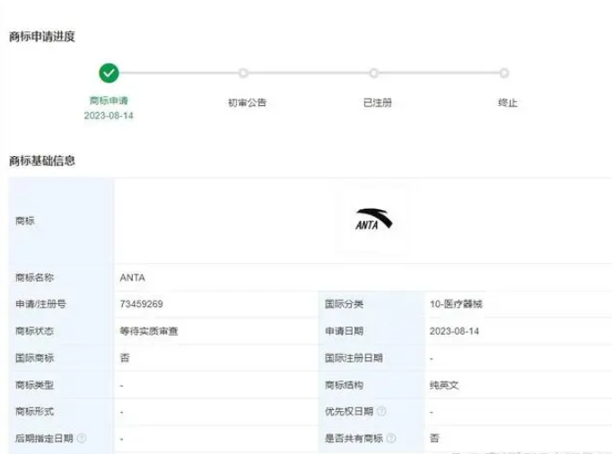Select the 初审公告 step label
Image resolution: width=612 pixels, height=454 pixels.
point(247,102)
